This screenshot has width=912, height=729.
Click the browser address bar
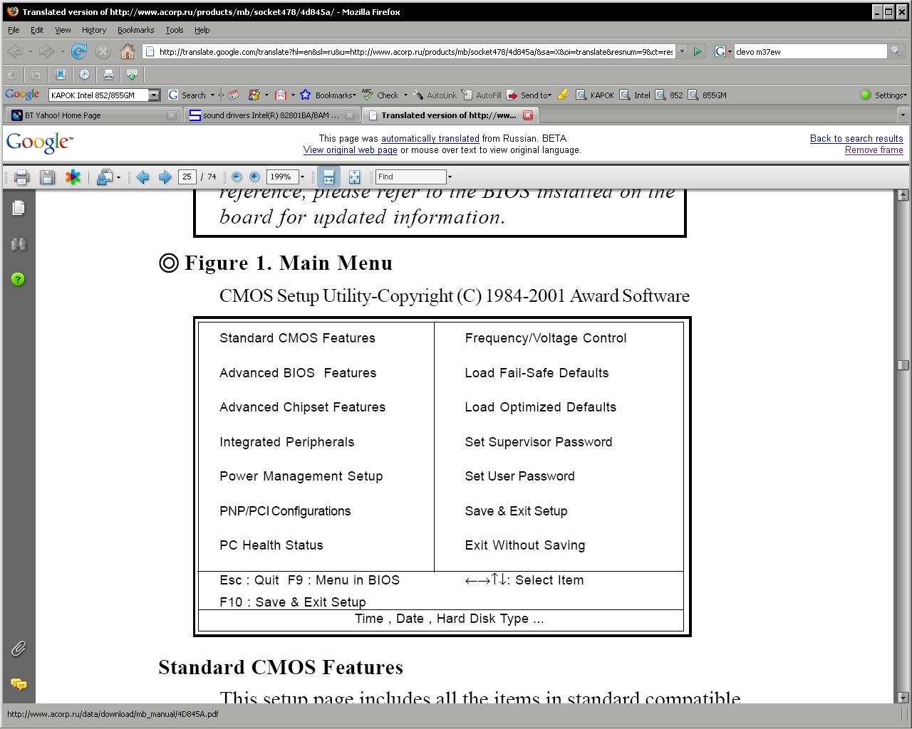pos(415,51)
